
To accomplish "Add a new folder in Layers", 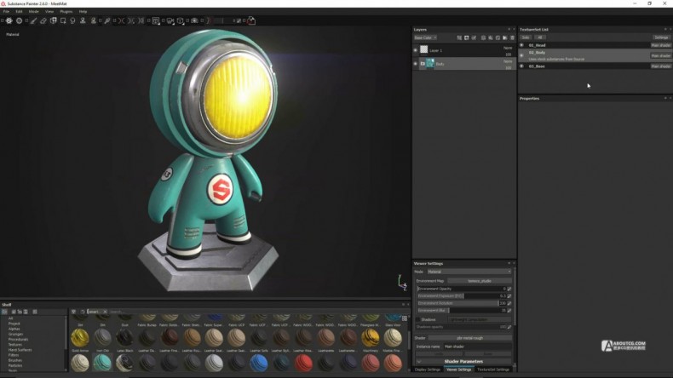I will [x=504, y=37].
